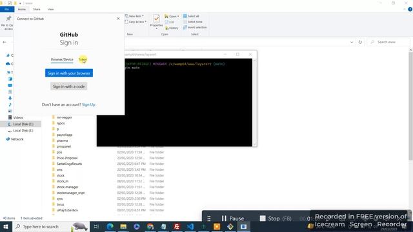Viewport: 413px width, 232px height.
Task: Select the payrollapp folder
Action: coord(65,135)
